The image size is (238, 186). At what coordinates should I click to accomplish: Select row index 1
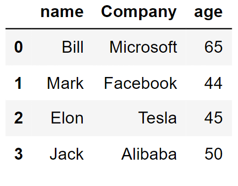[19, 83]
